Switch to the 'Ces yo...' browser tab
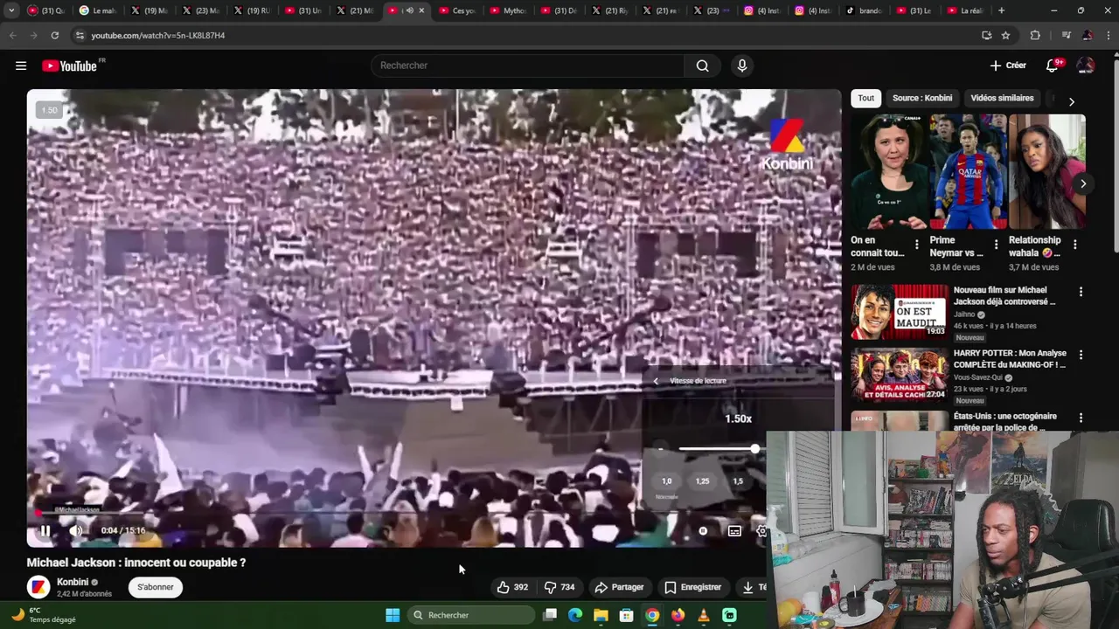 (457, 10)
